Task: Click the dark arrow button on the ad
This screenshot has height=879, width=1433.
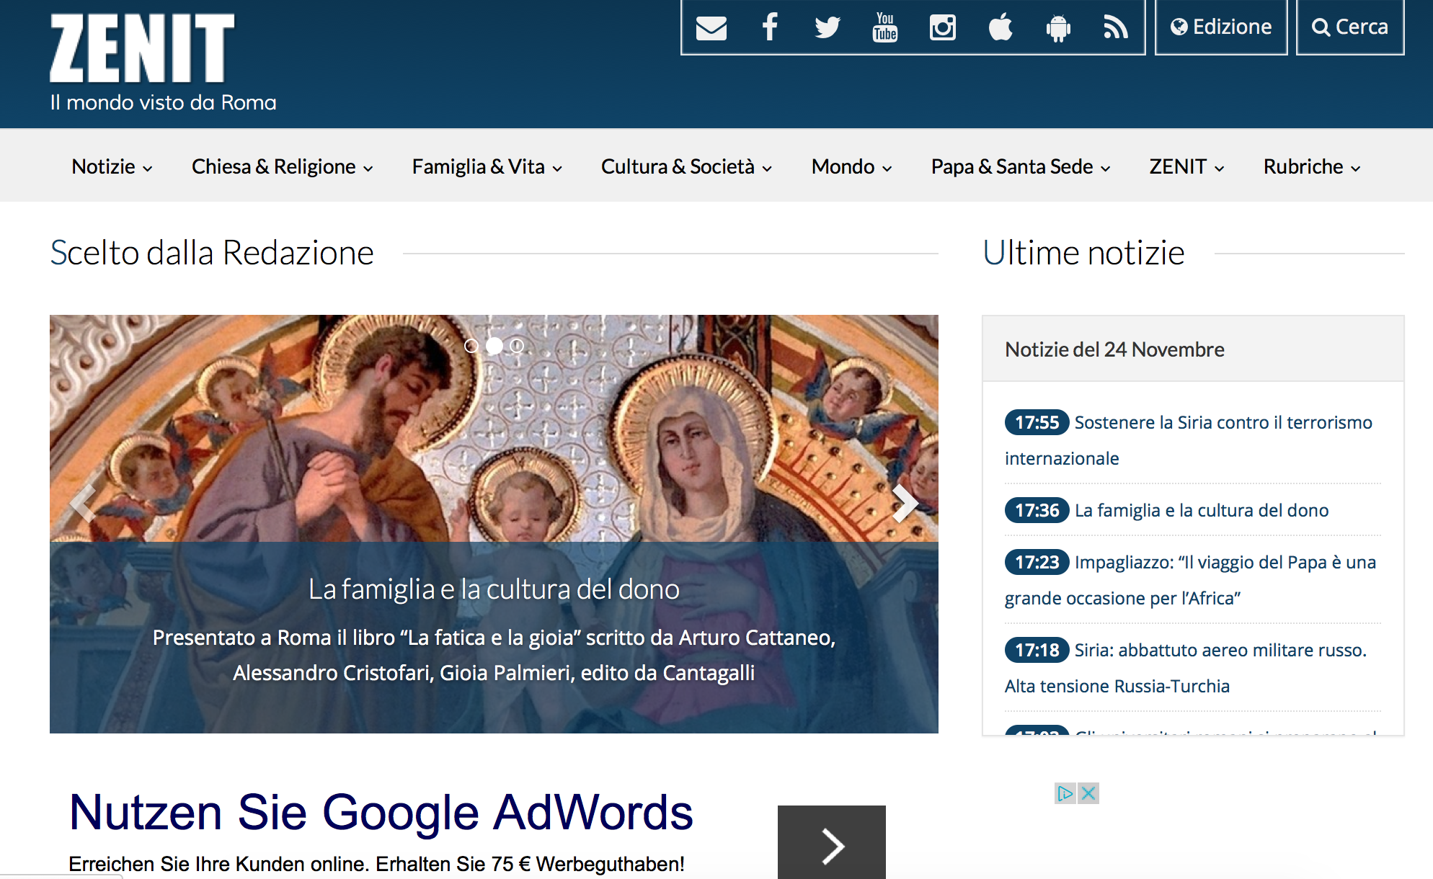Action: tap(832, 842)
